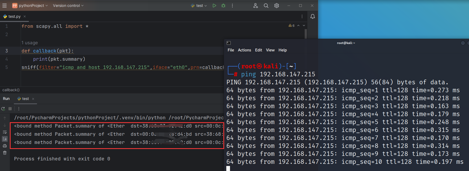Start debugging with the bug icon
The image size is (469, 171).
click(223, 6)
